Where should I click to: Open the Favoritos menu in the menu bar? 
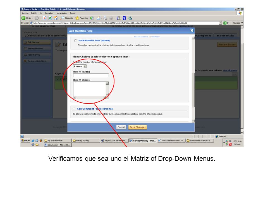coord(49,13)
